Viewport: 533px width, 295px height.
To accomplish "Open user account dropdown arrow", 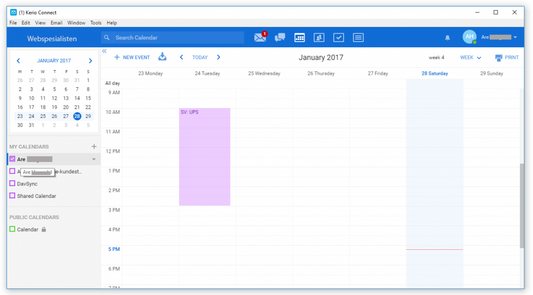I will click(x=515, y=37).
